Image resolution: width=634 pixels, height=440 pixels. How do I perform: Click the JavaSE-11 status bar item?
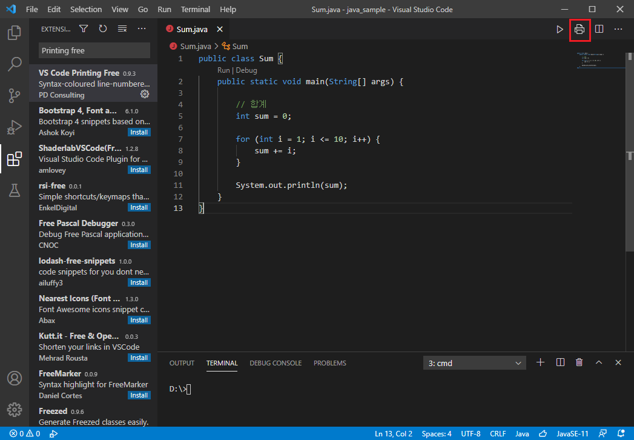572,433
